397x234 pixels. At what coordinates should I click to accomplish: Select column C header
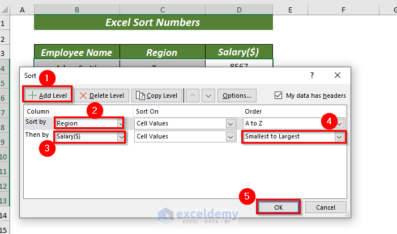(x=163, y=10)
